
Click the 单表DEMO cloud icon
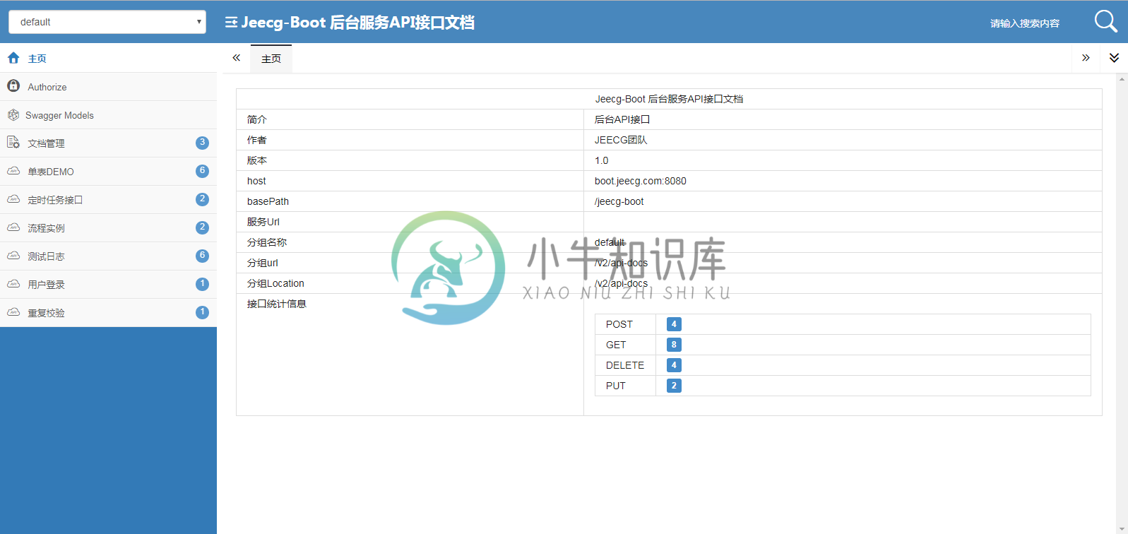(x=13, y=171)
